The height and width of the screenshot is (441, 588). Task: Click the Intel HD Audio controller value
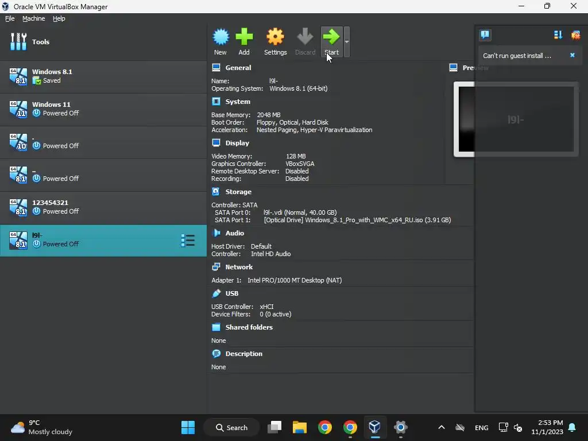271,254
